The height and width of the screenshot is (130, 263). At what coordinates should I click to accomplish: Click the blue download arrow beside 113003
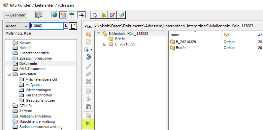[66, 26]
